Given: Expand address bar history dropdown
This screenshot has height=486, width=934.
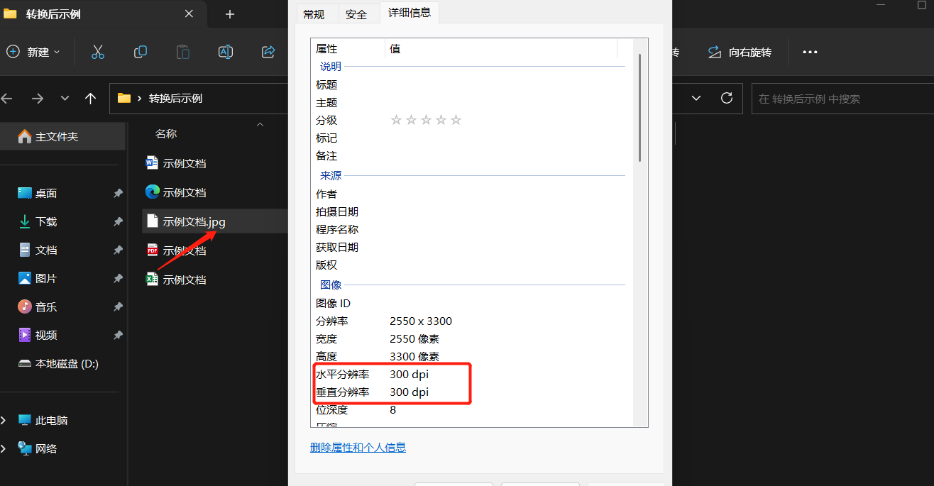Looking at the screenshot, I should (696, 98).
